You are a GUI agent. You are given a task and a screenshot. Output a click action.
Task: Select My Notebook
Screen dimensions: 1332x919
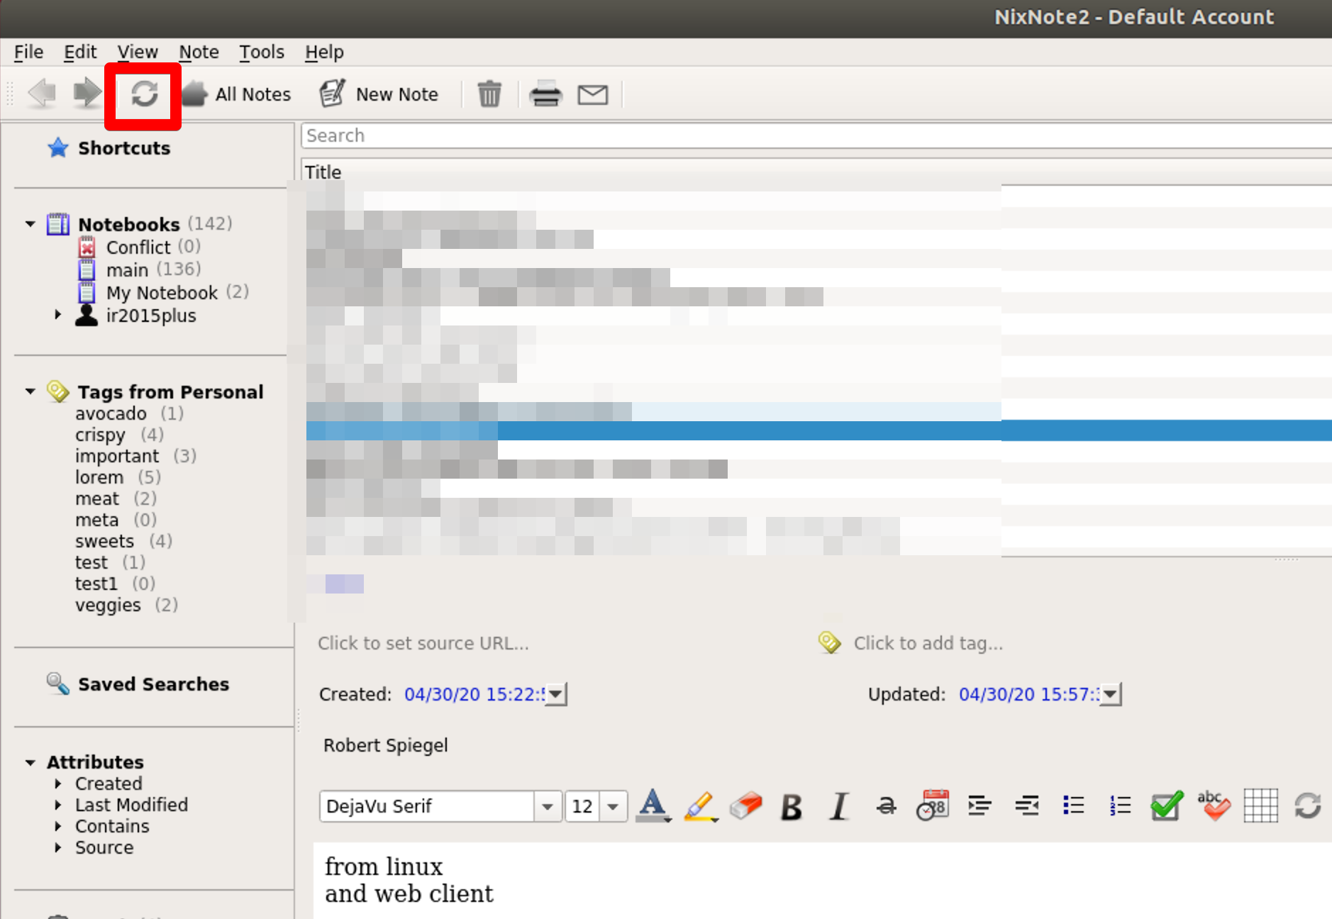coord(162,292)
